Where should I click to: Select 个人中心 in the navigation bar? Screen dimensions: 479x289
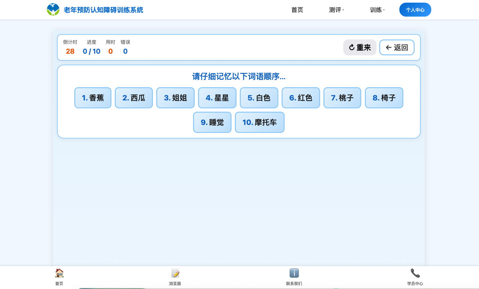pos(415,10)
